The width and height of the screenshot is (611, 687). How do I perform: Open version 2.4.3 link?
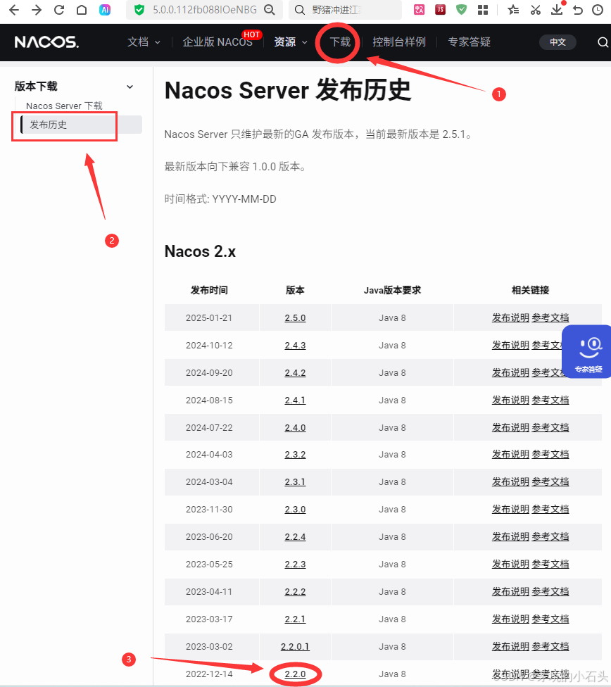tap(295, 345)
